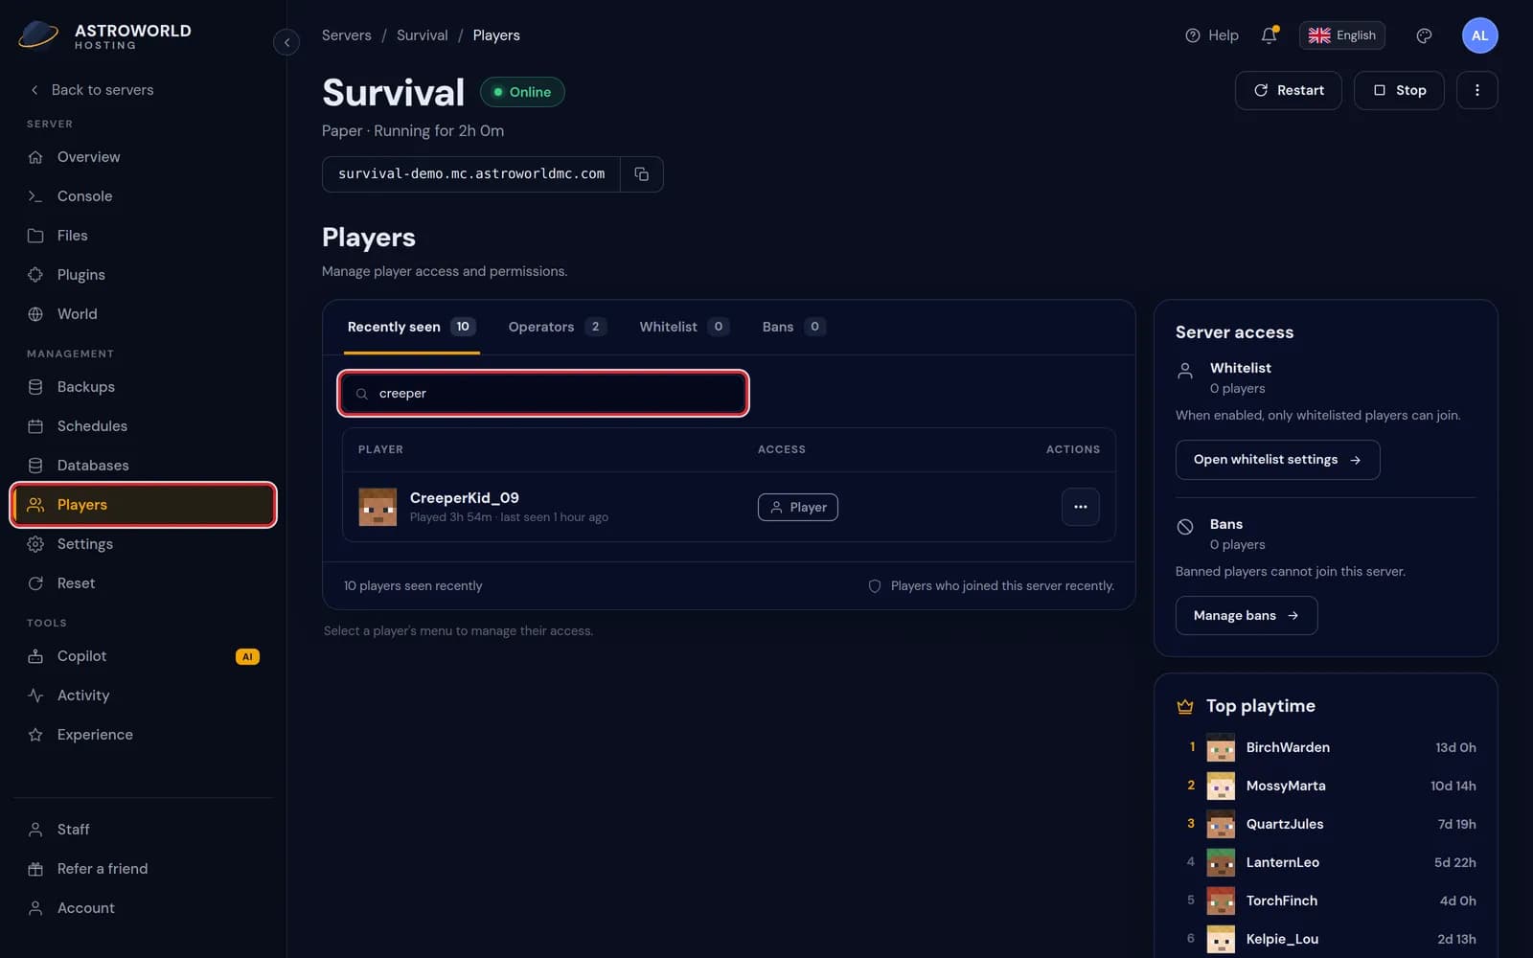Switch to the Whitelist tab

point(683,327)
